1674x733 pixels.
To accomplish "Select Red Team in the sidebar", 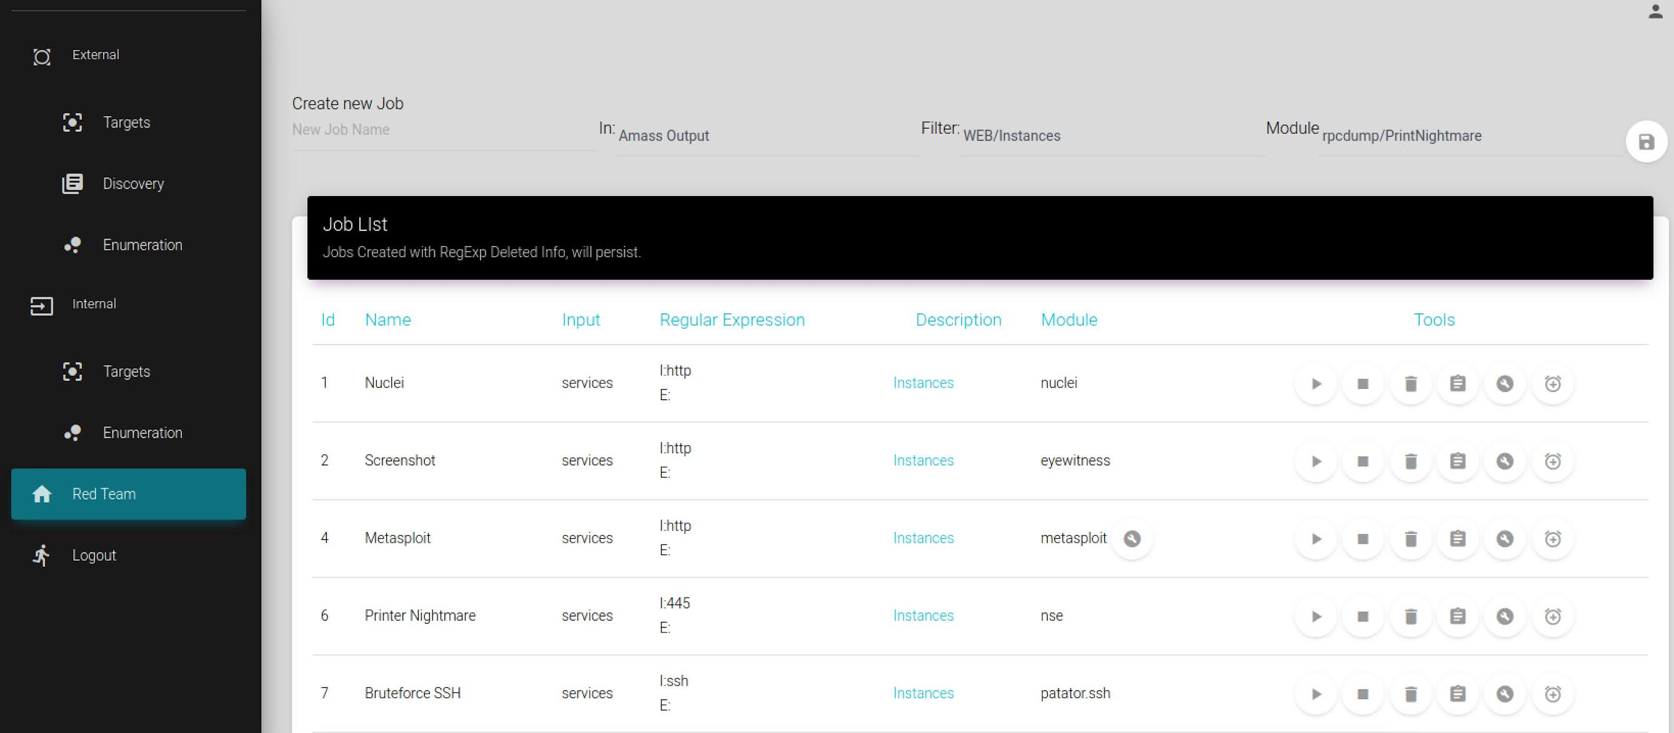I will click(x=129, y=494).
